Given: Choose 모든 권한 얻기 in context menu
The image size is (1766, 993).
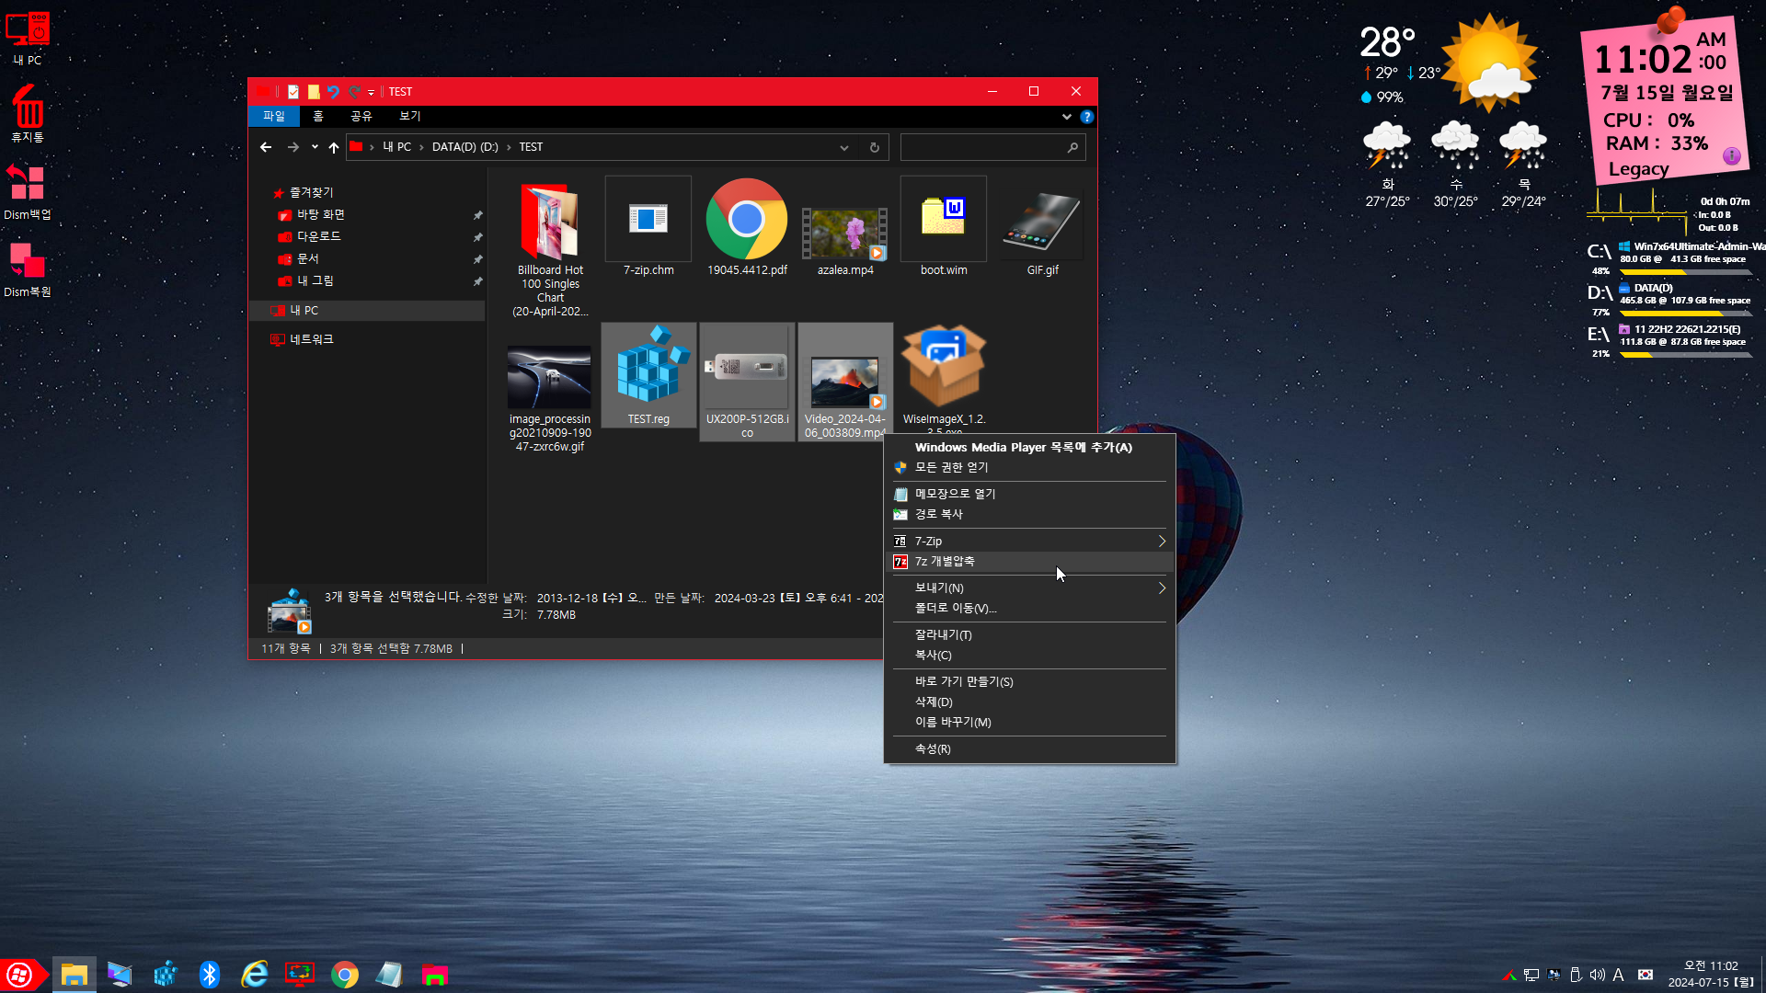Looking at the screenshot, I should [x=1029, y=468].
